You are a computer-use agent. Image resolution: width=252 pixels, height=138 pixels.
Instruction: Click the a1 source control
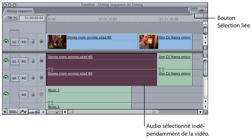[14, 61]
